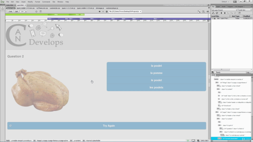Image resolution: width=253 pixels, height=142 pixels.
Task: Open the address field dropdown arrow
Action: point(141,11)
